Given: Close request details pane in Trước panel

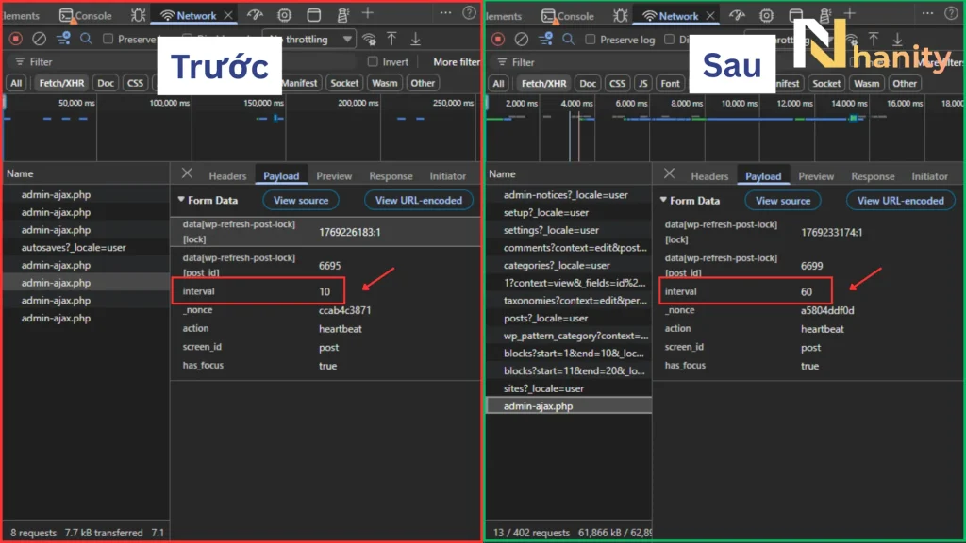Looking at the screenshot, I should coord(188,174).
